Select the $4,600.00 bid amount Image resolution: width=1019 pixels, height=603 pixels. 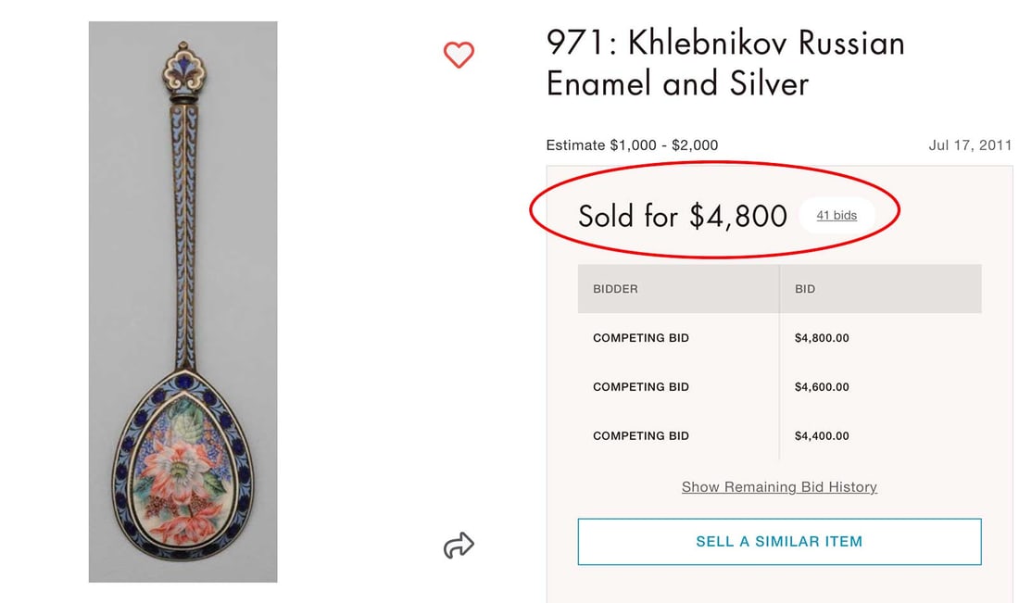pyautogui.click(x=822, y=387)
